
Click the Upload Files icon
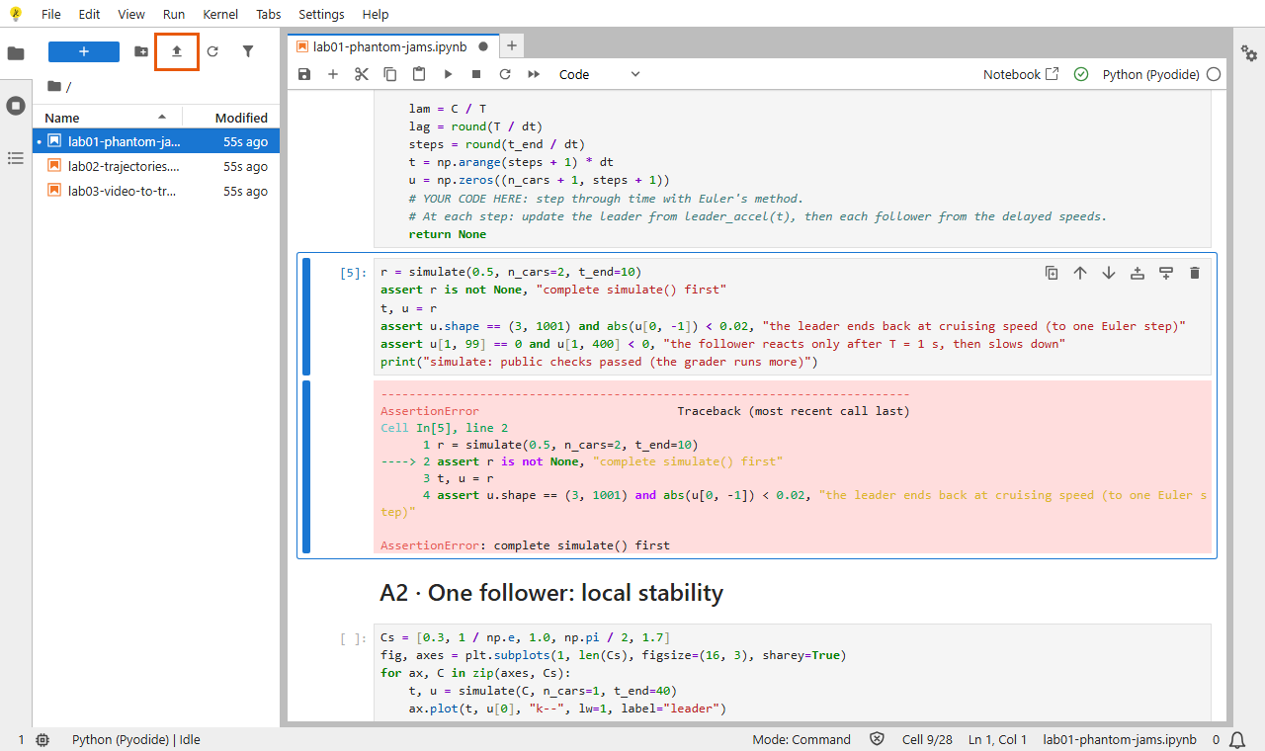click(x=177, y=51)
